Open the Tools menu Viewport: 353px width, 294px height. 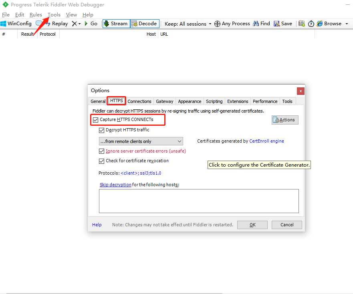(x=54, y=15)
